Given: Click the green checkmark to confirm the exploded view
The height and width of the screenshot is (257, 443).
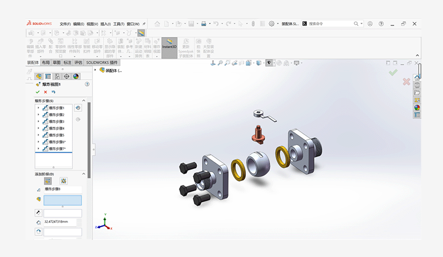Looking at the screenshot, I should coord(37,92).
